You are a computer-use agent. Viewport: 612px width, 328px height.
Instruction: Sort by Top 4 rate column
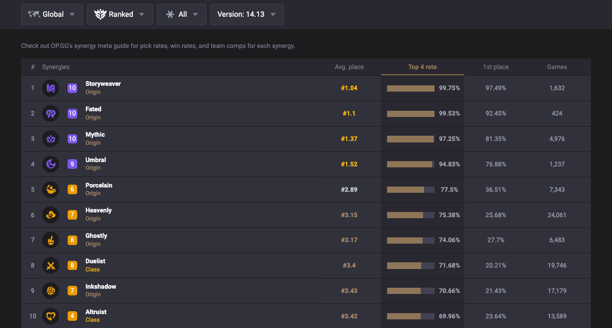422,67
